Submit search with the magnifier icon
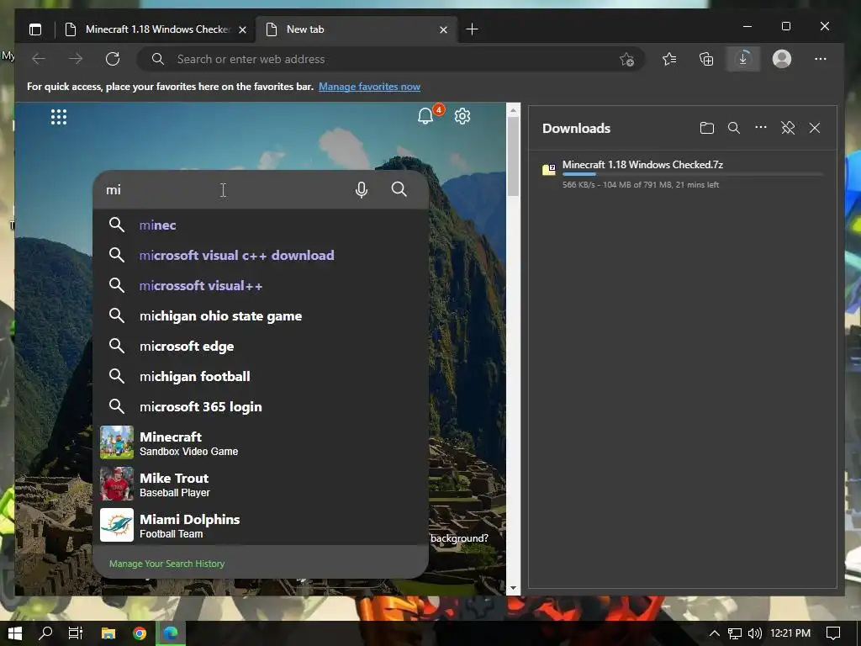The image size is (861, 646). pyautogui.click(x=399, y=189)
